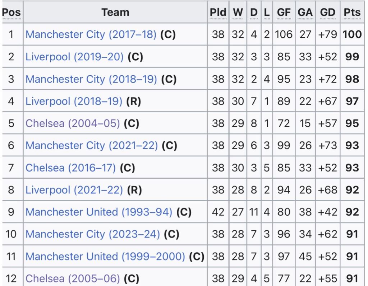The image size is (368, 286).
Task: Open Liverpool (2019–20) season link
Action: 74,57
